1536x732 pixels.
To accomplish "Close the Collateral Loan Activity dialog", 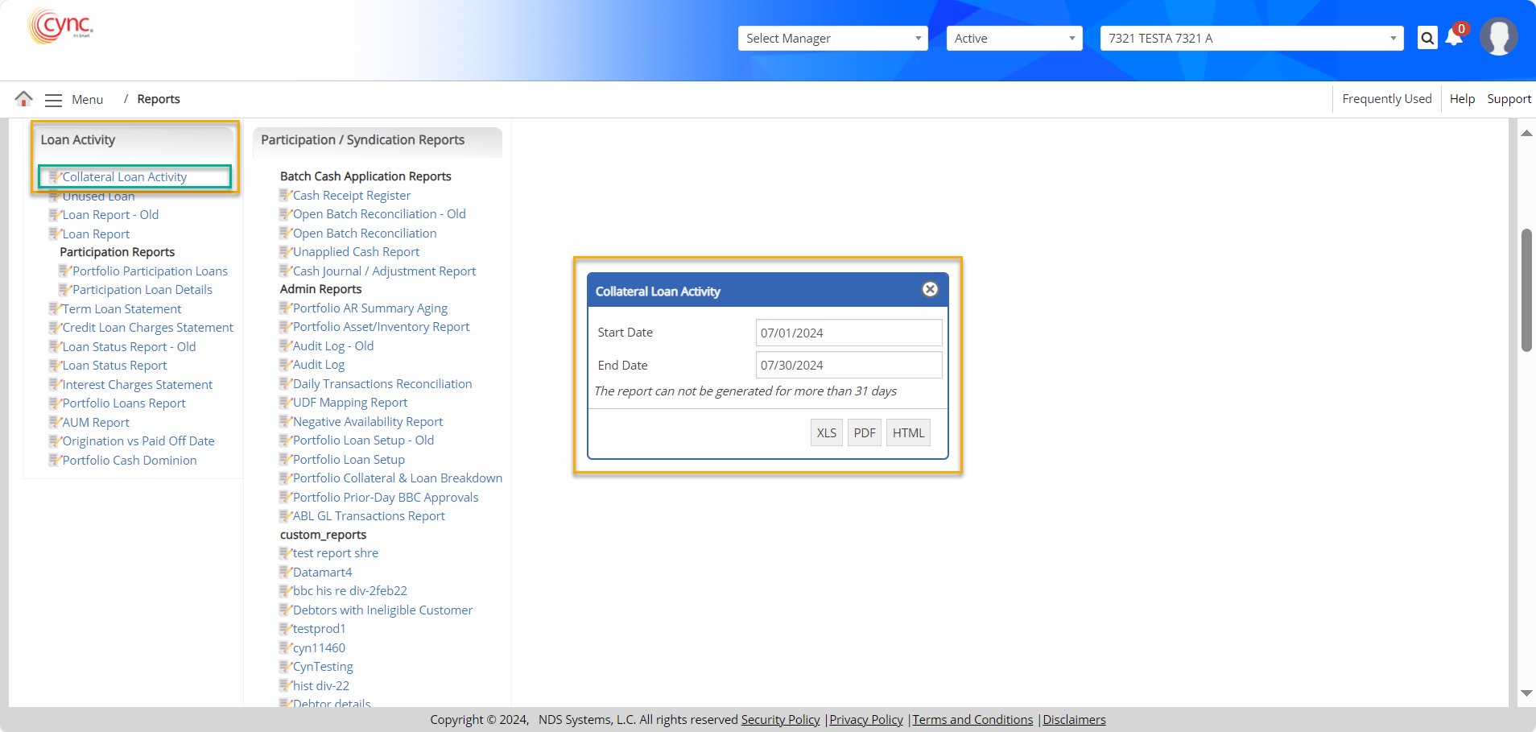I will (x=930, y=289).
